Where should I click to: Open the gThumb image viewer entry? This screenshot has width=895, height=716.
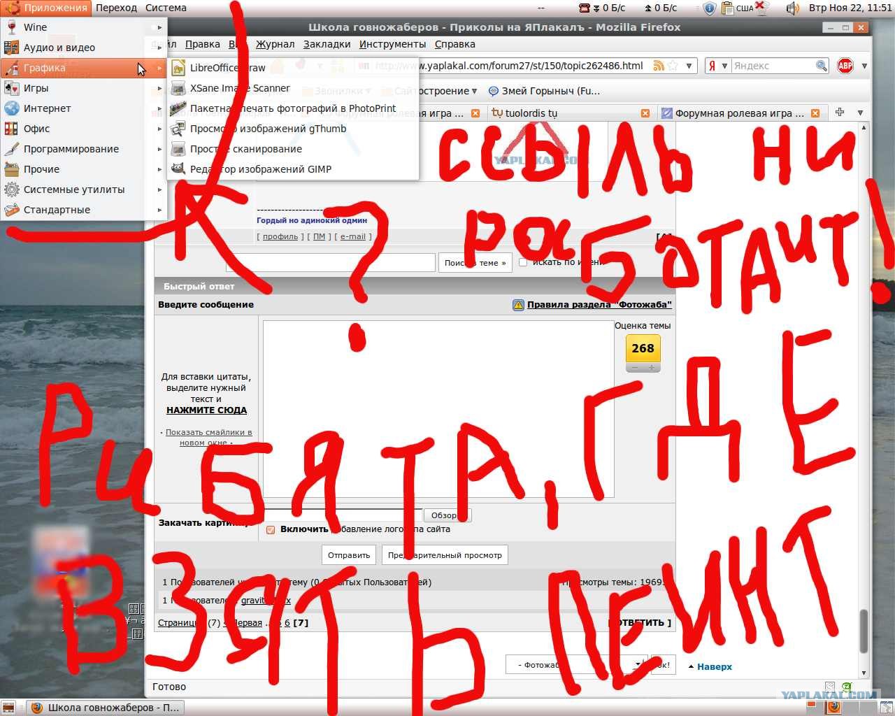293,129
